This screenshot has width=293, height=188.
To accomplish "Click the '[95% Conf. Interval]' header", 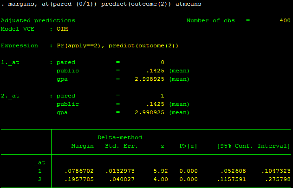I will point(253,146).
